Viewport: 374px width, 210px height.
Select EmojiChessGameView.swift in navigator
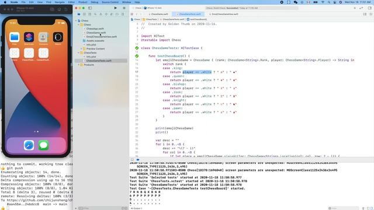coord(101,37)
